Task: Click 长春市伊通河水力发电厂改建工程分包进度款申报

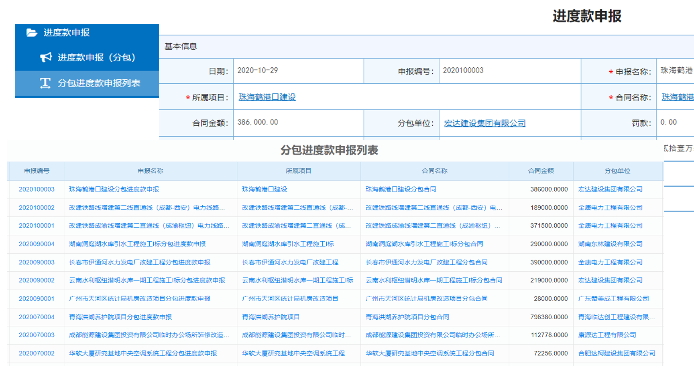Action: click(140, 263)
